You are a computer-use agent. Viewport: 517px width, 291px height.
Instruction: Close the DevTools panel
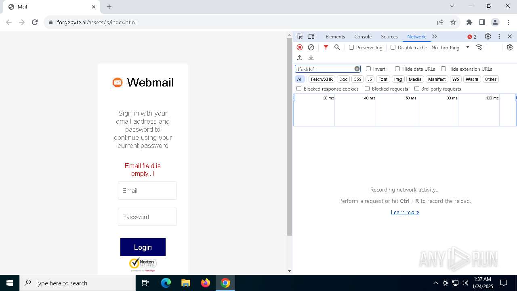point(510,36)
